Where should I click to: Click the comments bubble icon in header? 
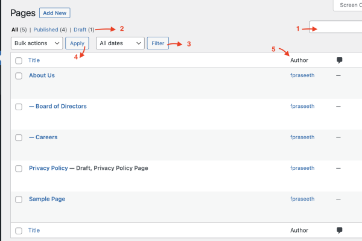point(340,60)
